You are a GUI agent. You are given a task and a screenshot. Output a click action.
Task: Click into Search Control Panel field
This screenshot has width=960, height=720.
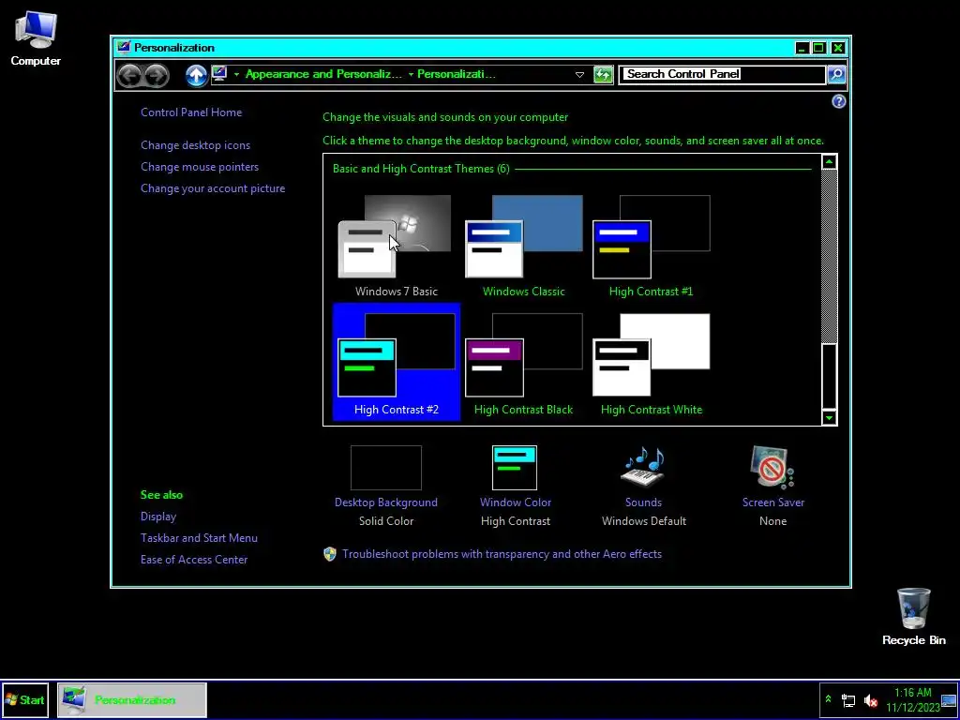click(723, 75)
